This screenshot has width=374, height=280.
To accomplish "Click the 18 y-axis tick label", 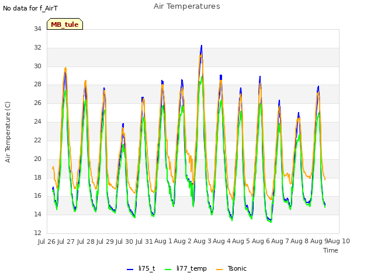I will [x=37, y=177].
